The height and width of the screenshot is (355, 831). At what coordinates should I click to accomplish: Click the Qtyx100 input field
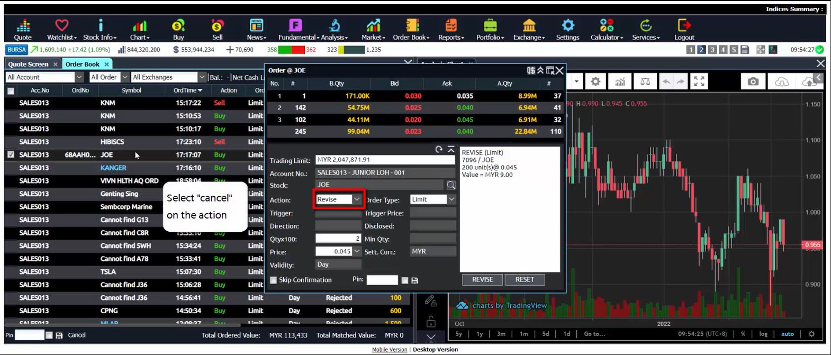[x=339, y=239]
